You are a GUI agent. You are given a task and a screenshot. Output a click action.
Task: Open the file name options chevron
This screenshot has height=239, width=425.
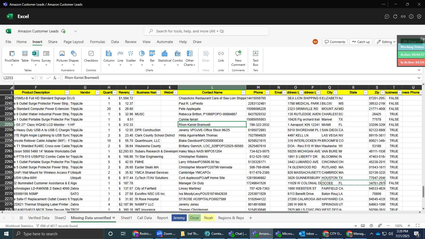[x=75, y=31]
